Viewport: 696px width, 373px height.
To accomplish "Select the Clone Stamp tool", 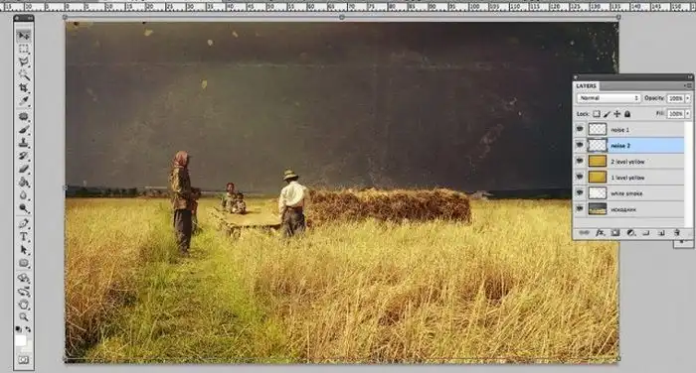I will (24, 143).
